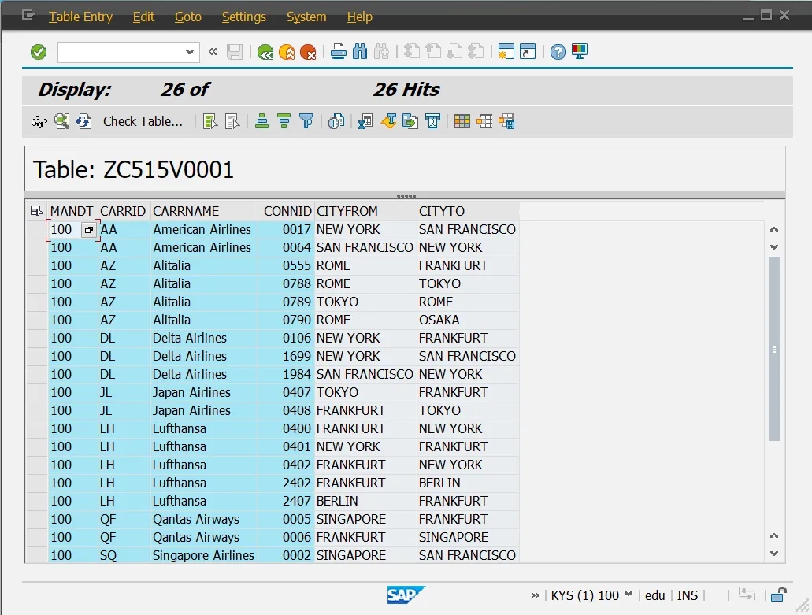The height and width of the screenshot is (615, 812).
Task: Click the Details magnifier icon
Action: (x=61, y=121)
